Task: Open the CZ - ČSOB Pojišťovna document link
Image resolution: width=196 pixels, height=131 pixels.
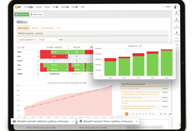Action: (141, 93)
